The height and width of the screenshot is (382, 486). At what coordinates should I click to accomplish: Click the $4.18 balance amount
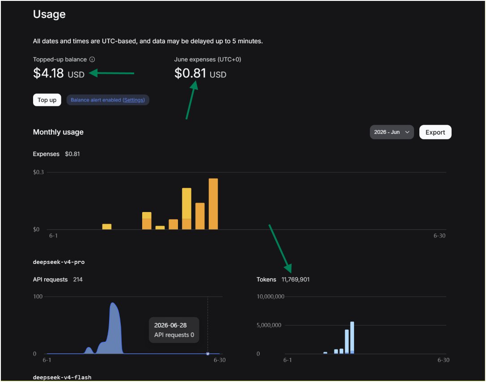(59, 73)
